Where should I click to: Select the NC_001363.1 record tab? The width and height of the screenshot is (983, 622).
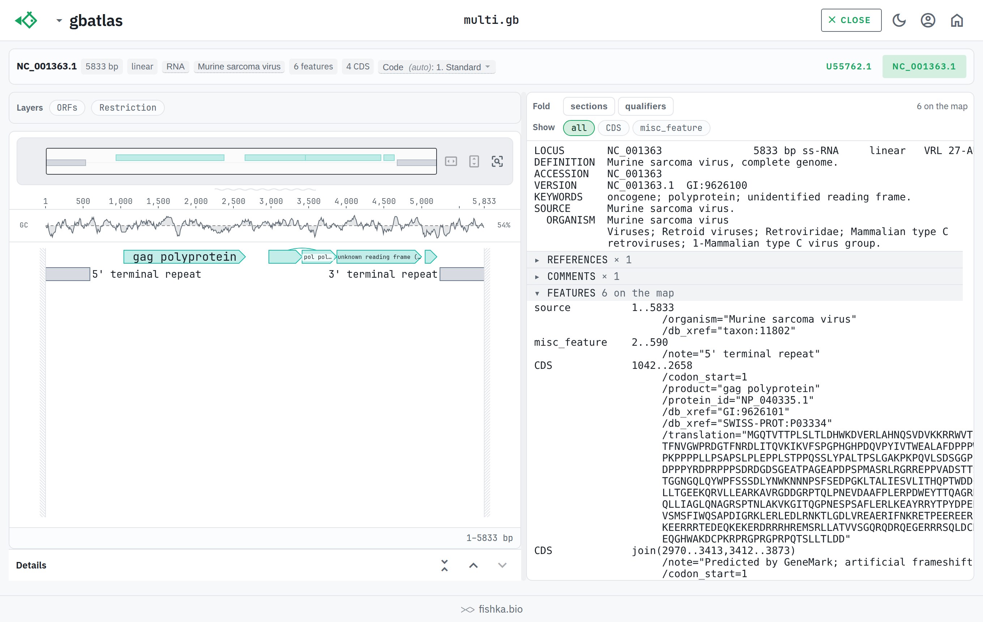tap(924, 67)
